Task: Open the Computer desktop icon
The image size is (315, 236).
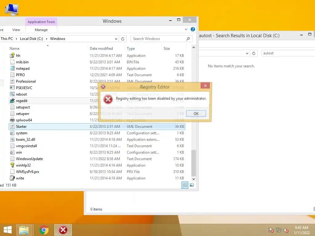Action: pos(12,9)
